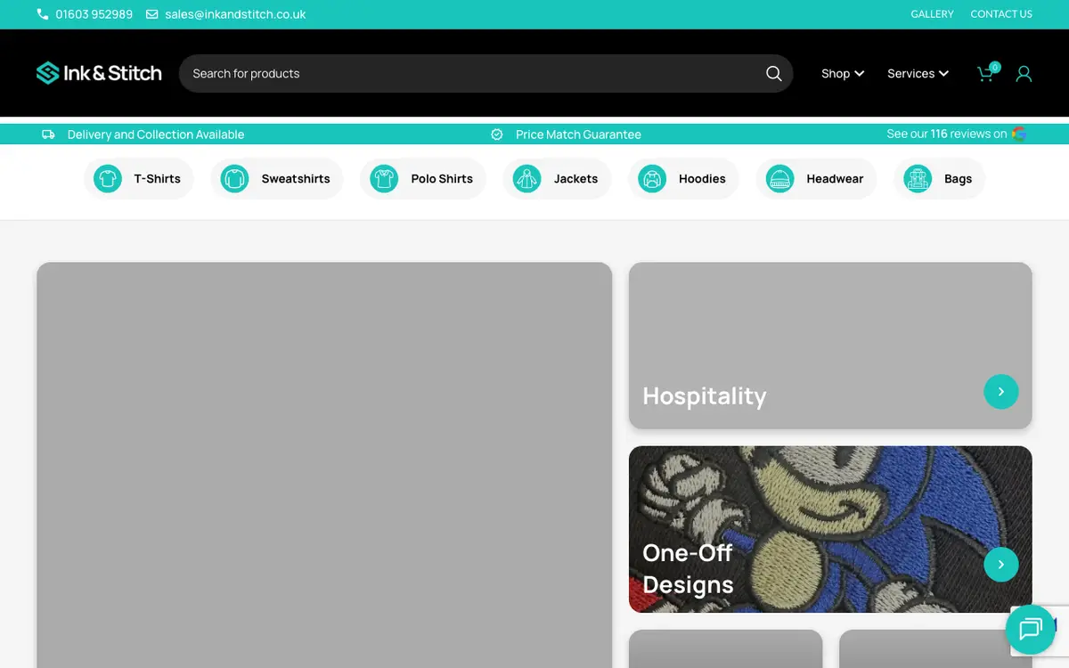Email sales@inkandstitch.co.uk
This screenshot has height=668, width=1069.
[x=235, y=14]
